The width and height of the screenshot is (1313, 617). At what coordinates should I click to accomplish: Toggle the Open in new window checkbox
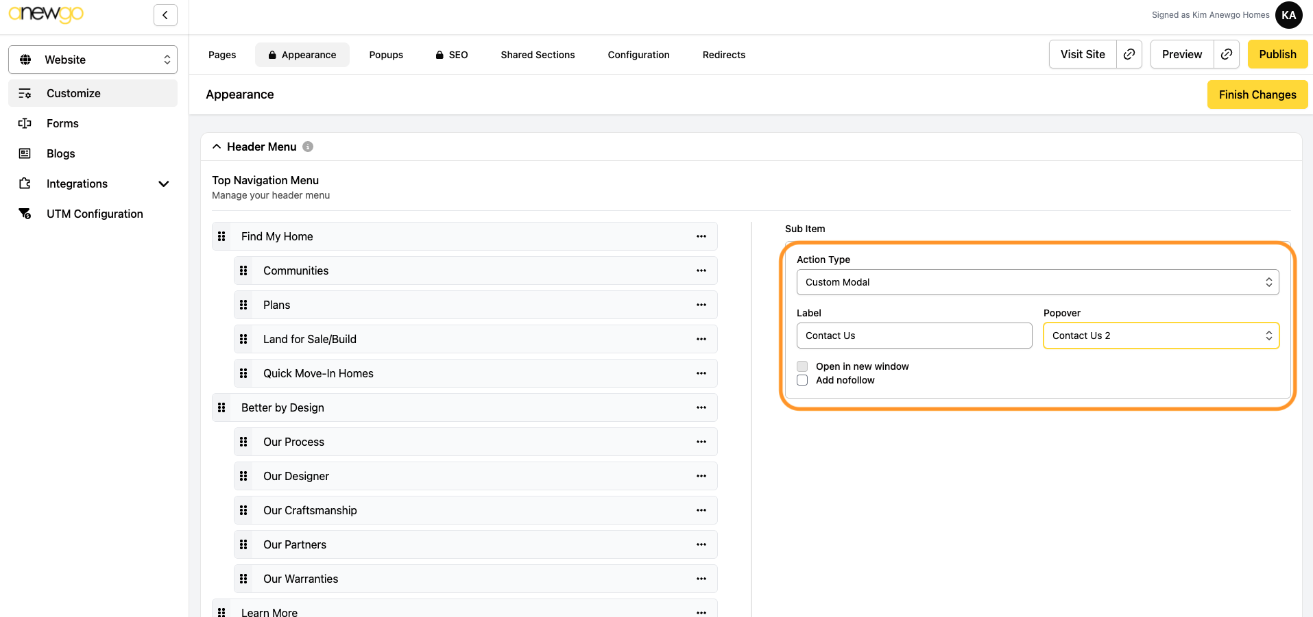(802, 366)
